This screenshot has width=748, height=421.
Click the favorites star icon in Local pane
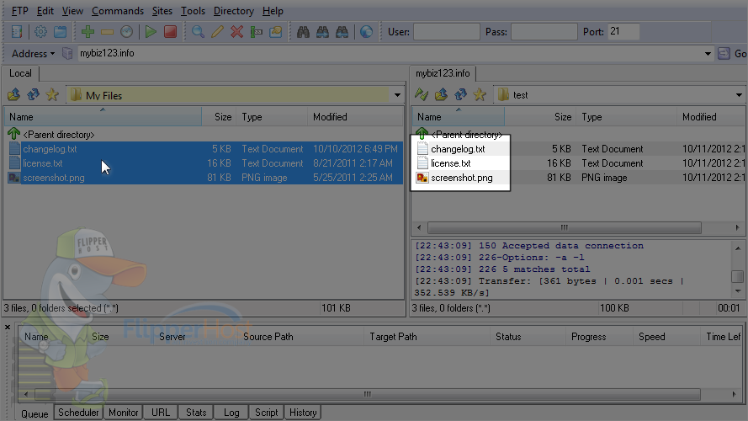click(x=52, y=95)
